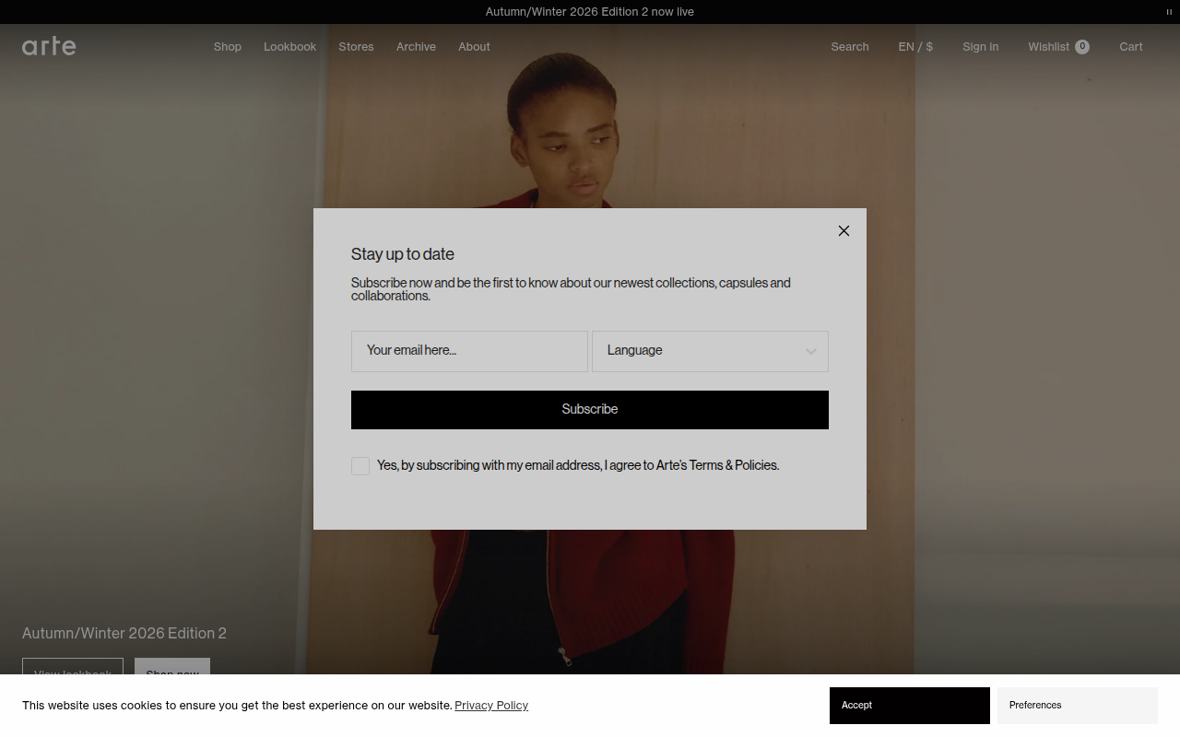The width and height of the screenshot is (1180, 737).
Task: Click the Subscribe button
Action: 590,410
